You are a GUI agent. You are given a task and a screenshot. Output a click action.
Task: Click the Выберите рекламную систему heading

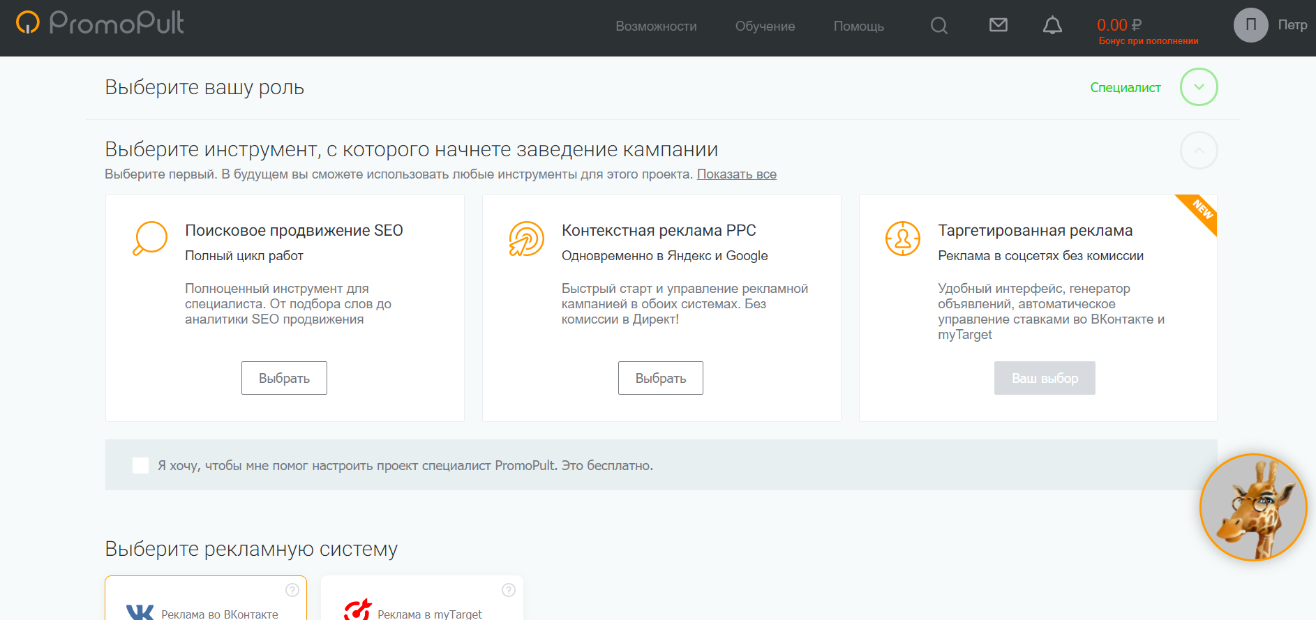tap(251, 549)
